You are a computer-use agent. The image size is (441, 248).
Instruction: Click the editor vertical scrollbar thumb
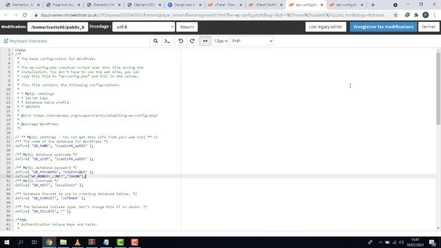click(438, 89)
